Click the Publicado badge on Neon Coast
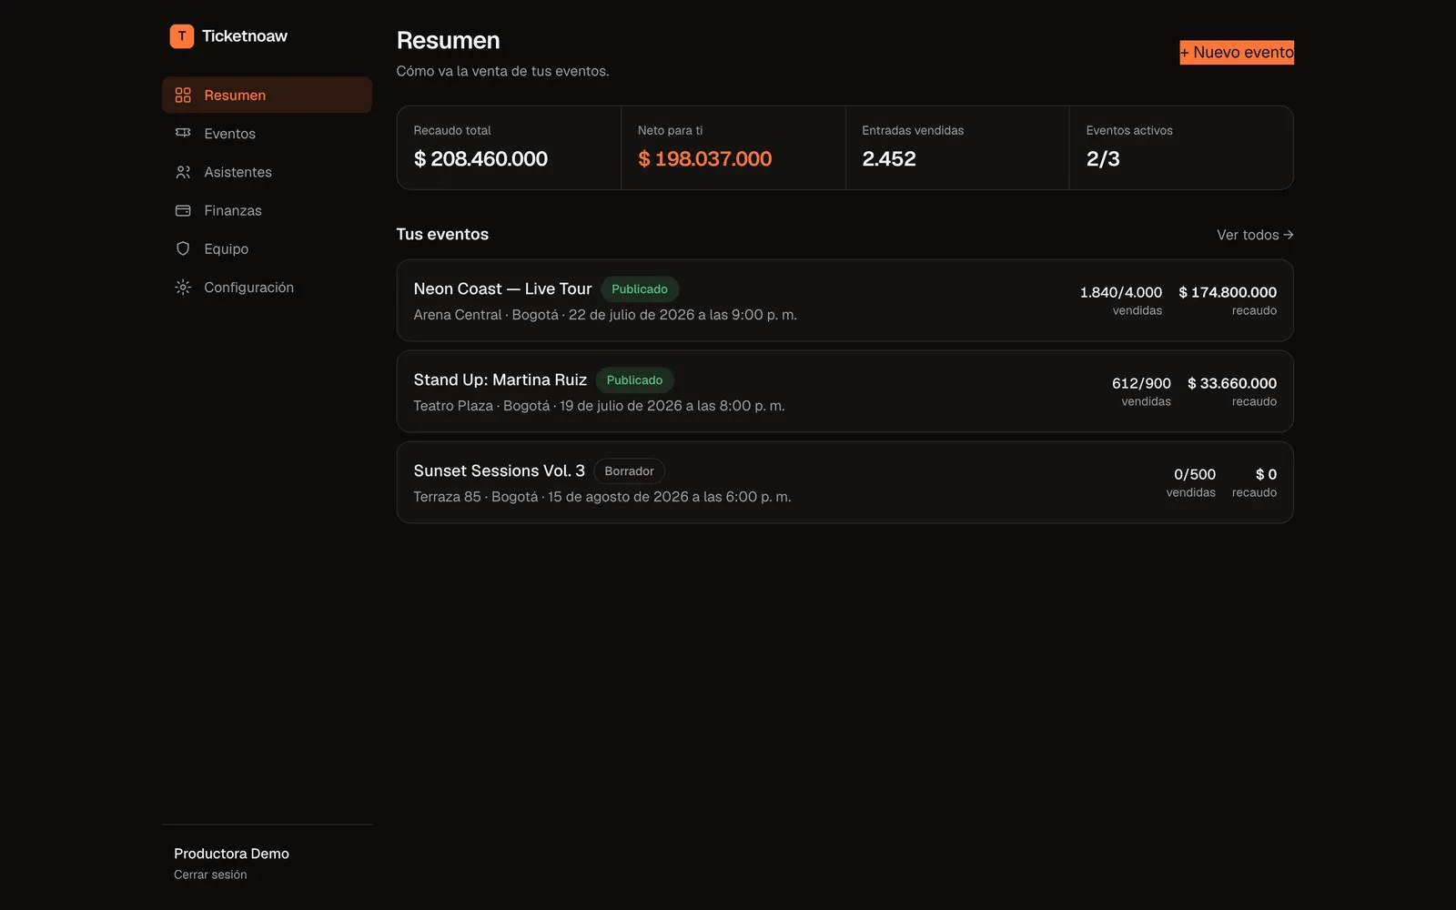1456x910 pixels. tap(640, 289)
